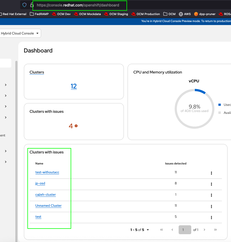Expand the fifth sidebar chevron section
Viewport: 231px width, 242px height.
[6, 151]
